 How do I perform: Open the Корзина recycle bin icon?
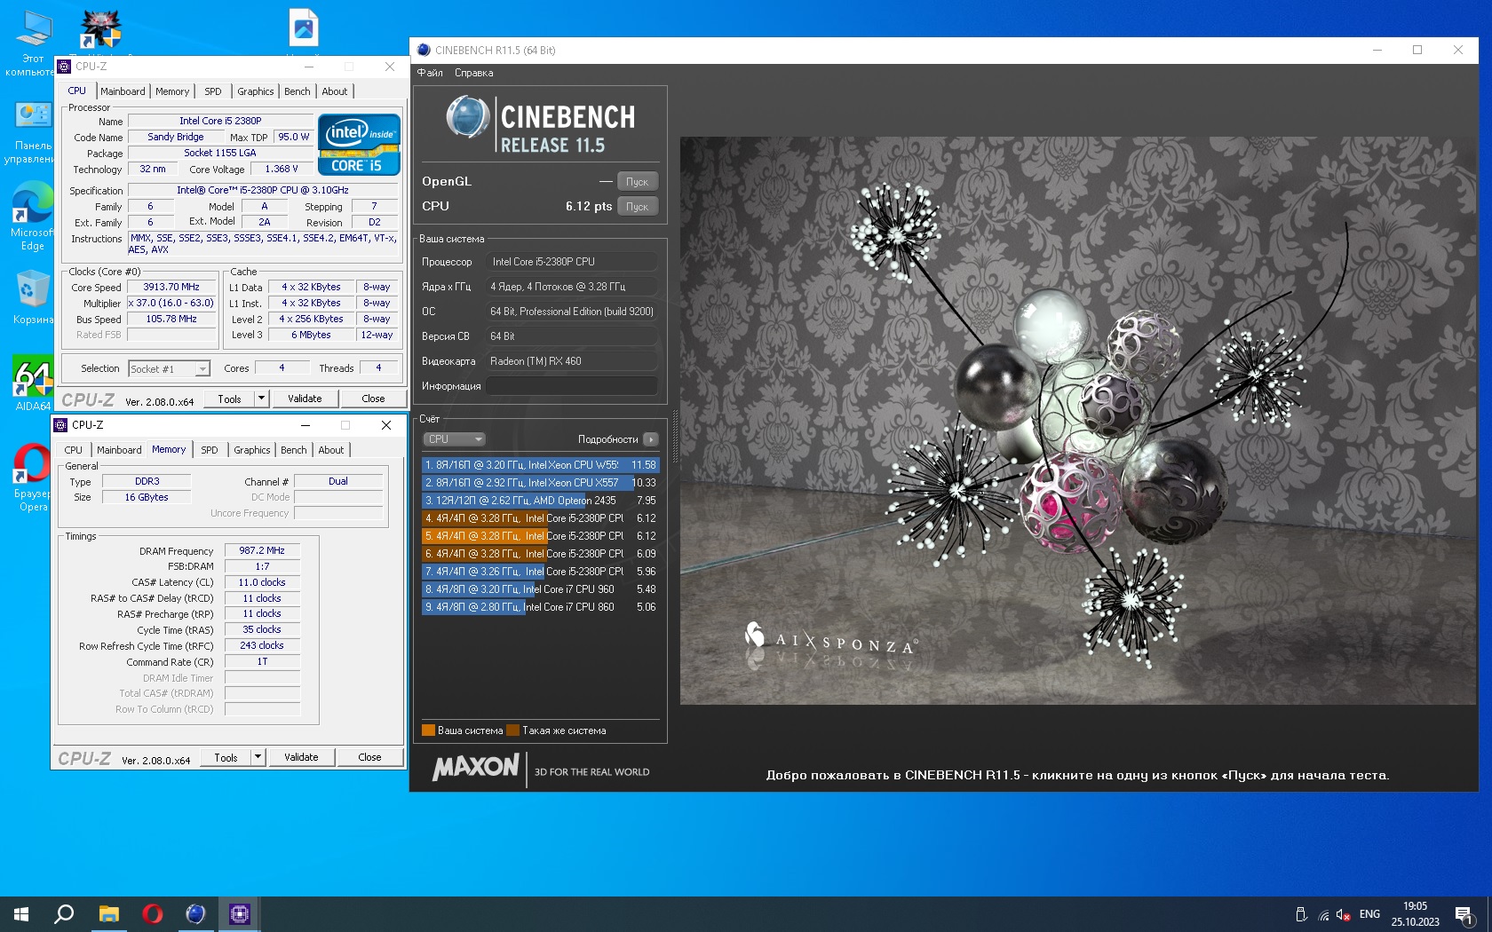(x=33, y=298)
